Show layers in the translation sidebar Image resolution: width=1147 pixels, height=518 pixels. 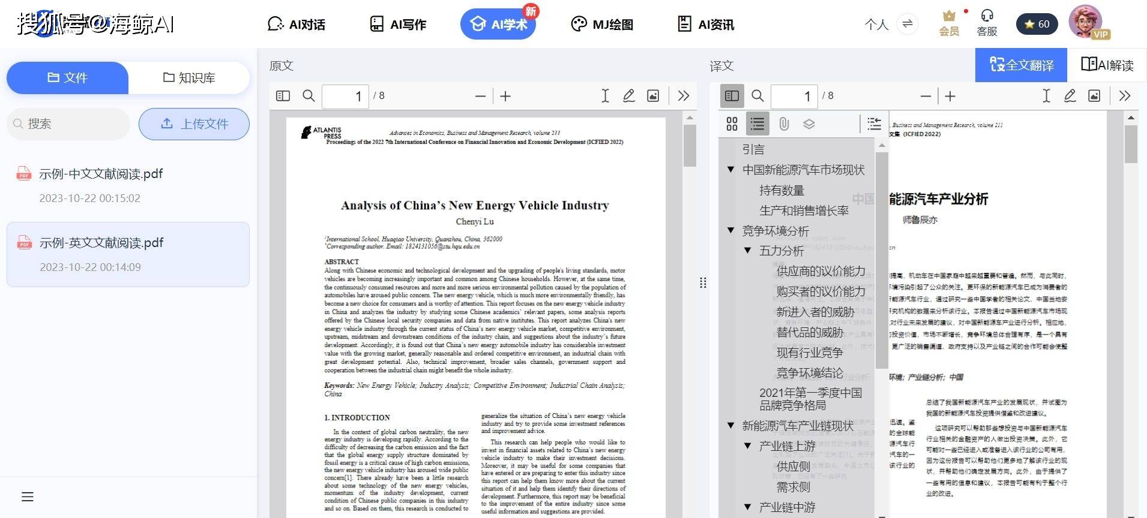pyautogui.click(x=809, y=124)
